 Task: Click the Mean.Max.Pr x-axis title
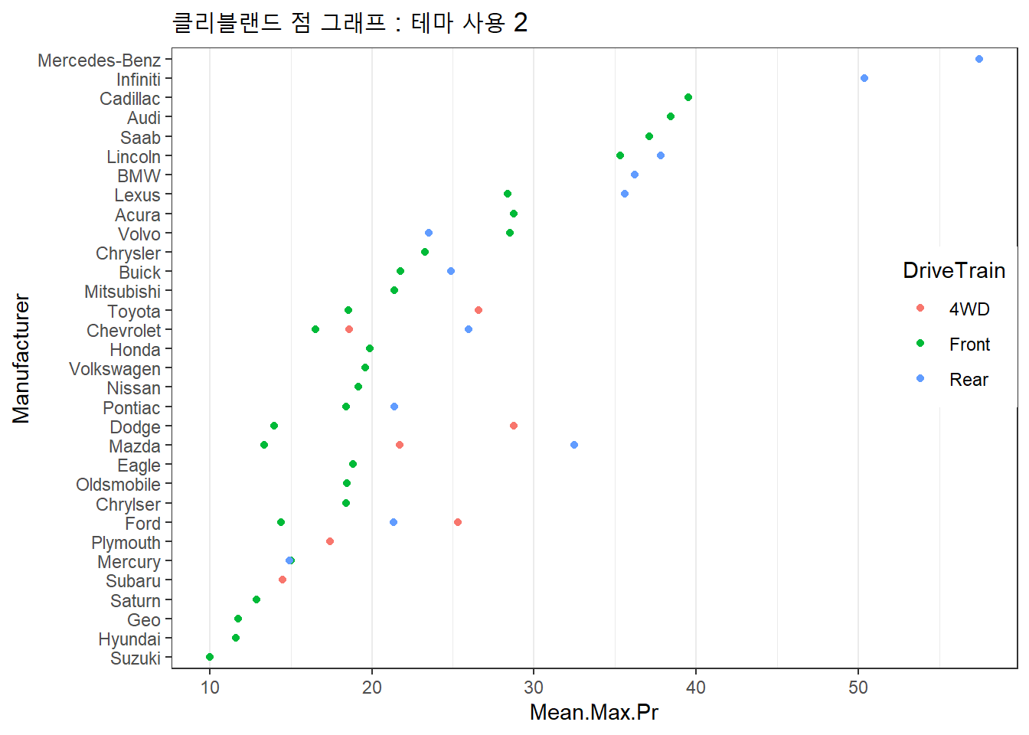click(594, 713)
